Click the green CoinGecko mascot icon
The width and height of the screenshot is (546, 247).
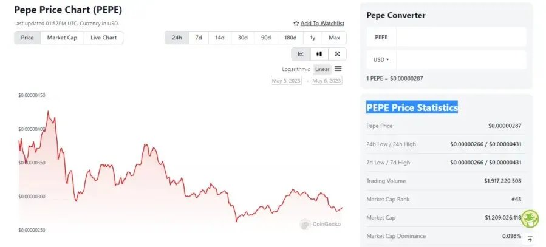pos(530,218)
